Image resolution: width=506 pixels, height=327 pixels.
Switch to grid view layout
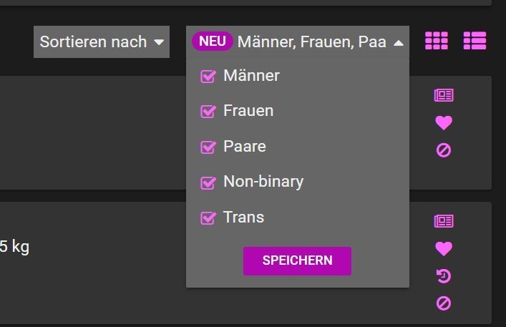437,41
